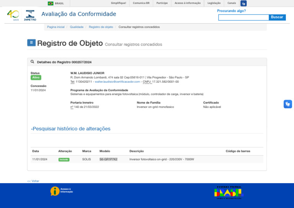Open Comunica BR in top bar
The image size is (294, 208).
coord(141,3)
